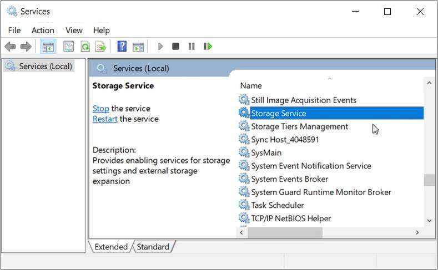Click the Back arrow in toolbar

coord(10,47)
